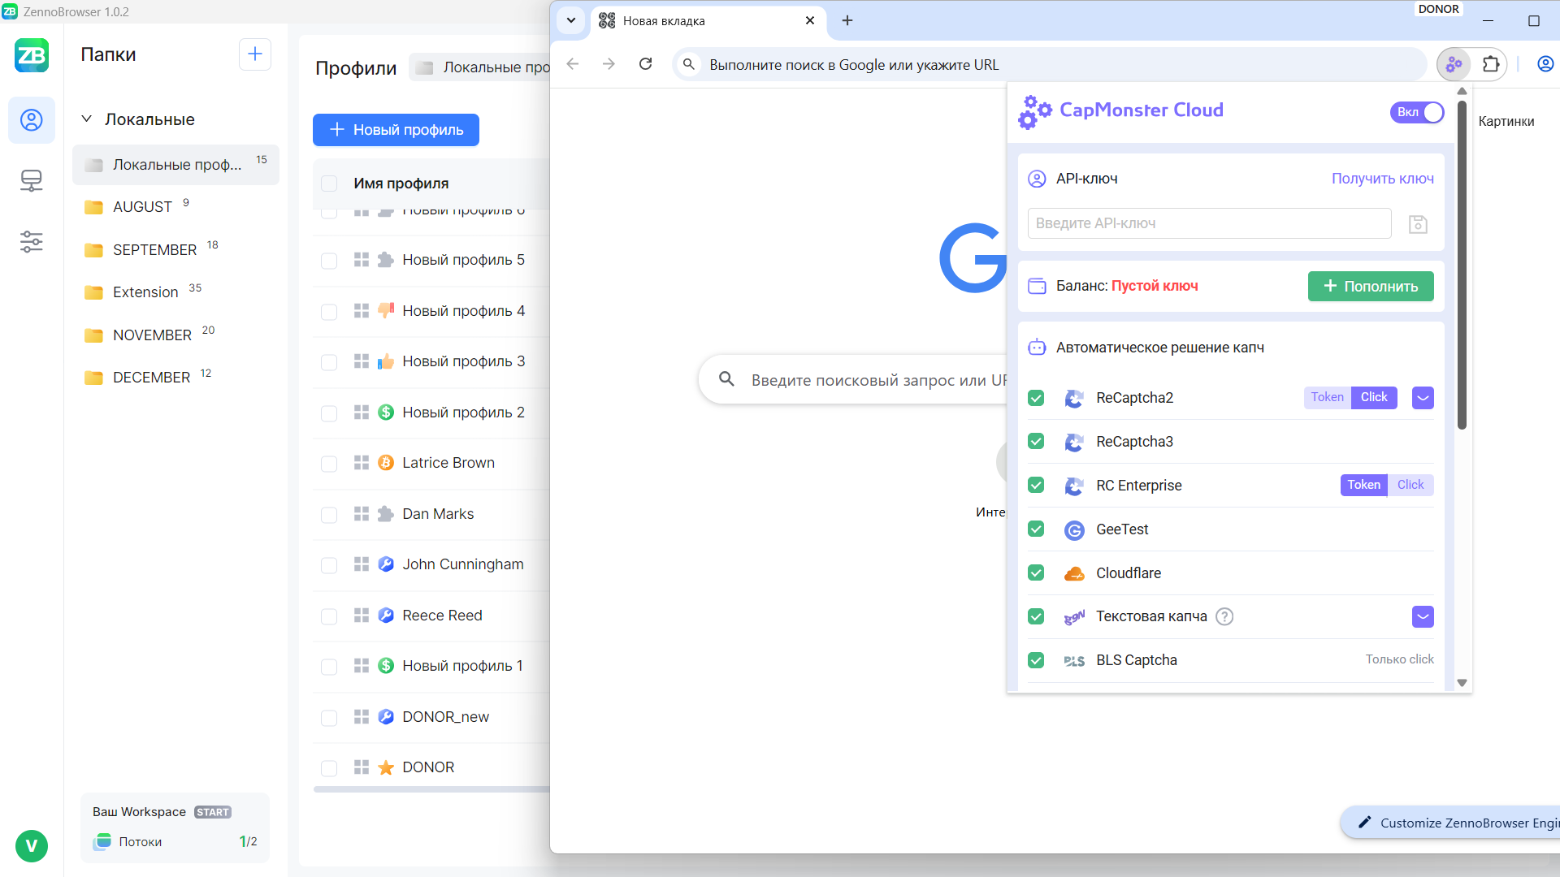Open the proxy servers sidebar icon

(32, 180)
